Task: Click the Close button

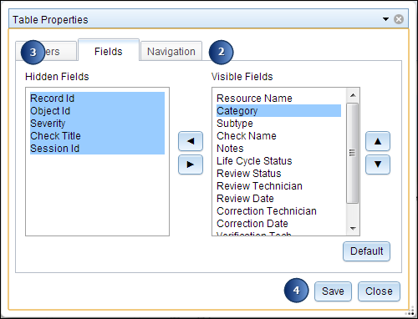Action: pyautogui.click(x=379, y=291)
